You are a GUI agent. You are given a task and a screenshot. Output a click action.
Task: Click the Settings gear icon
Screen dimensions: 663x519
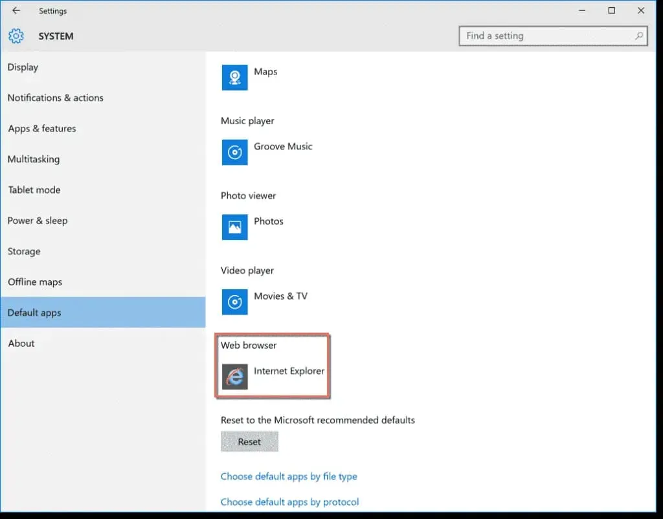click(16, 36)
